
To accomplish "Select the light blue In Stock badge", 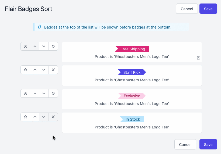I will (132, 119).
